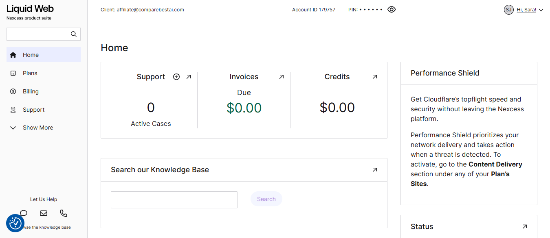This screenshot has width=550, height=238.
Task: Add a new support case with plus icon
Action: tap(176, 77)
